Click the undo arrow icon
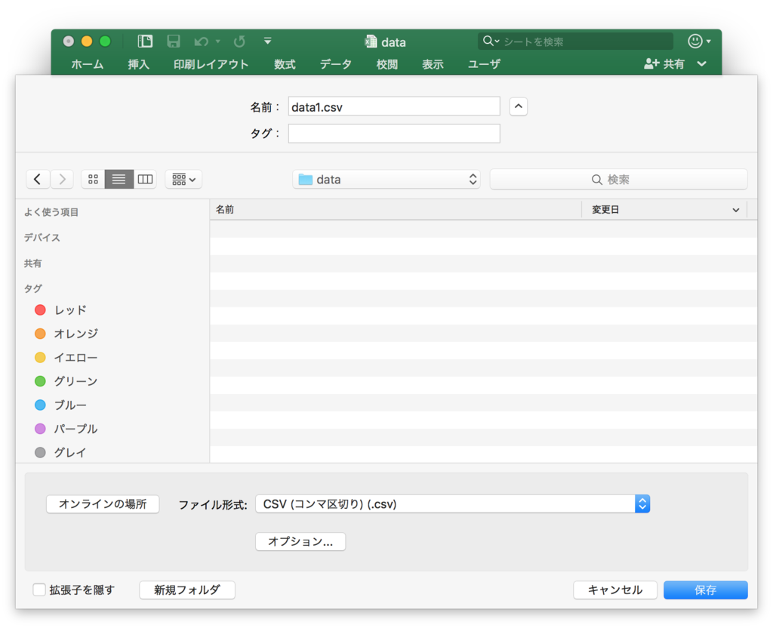The width and height of the screenshot is (773, 628). pyautogui.click(x=201, y=42)
